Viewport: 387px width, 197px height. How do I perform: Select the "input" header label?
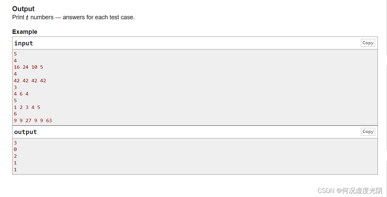coord(23,43)
